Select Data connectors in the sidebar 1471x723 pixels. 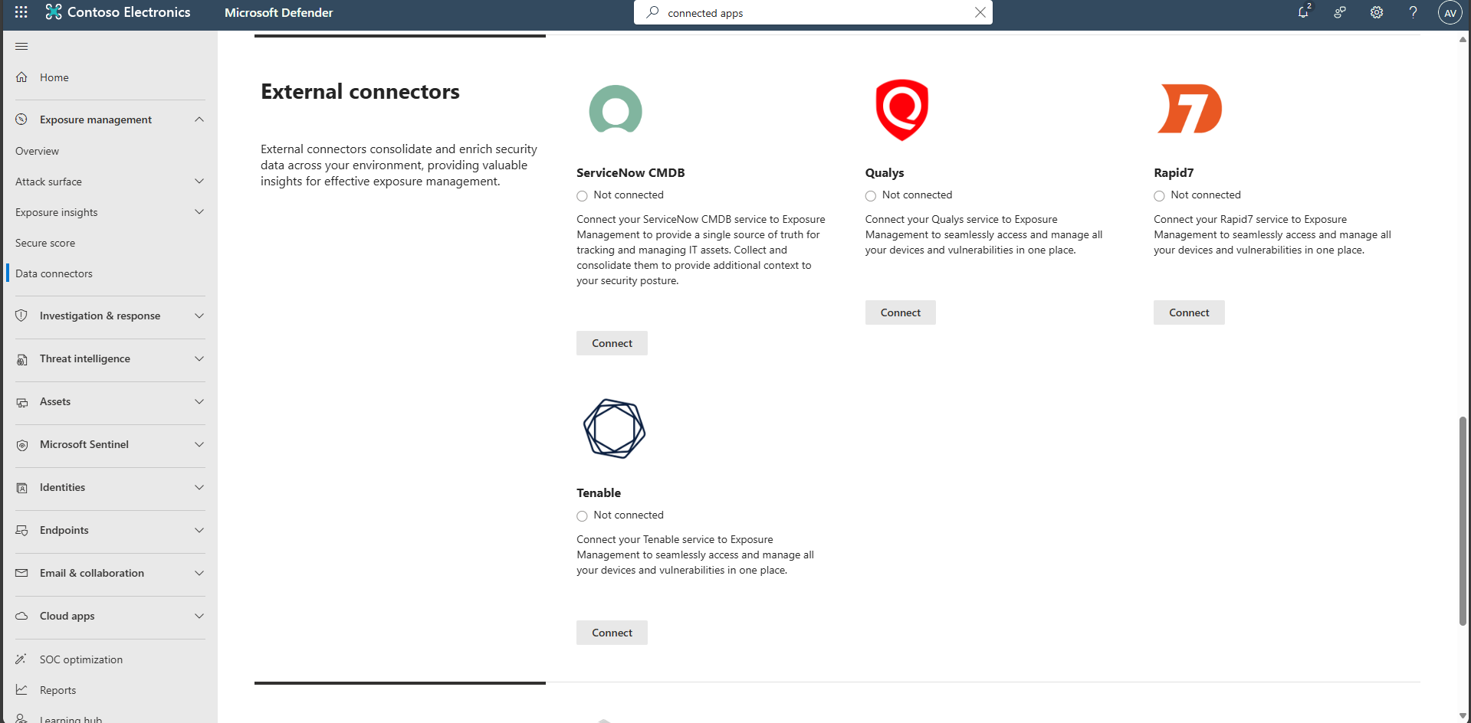click(54, 273)
